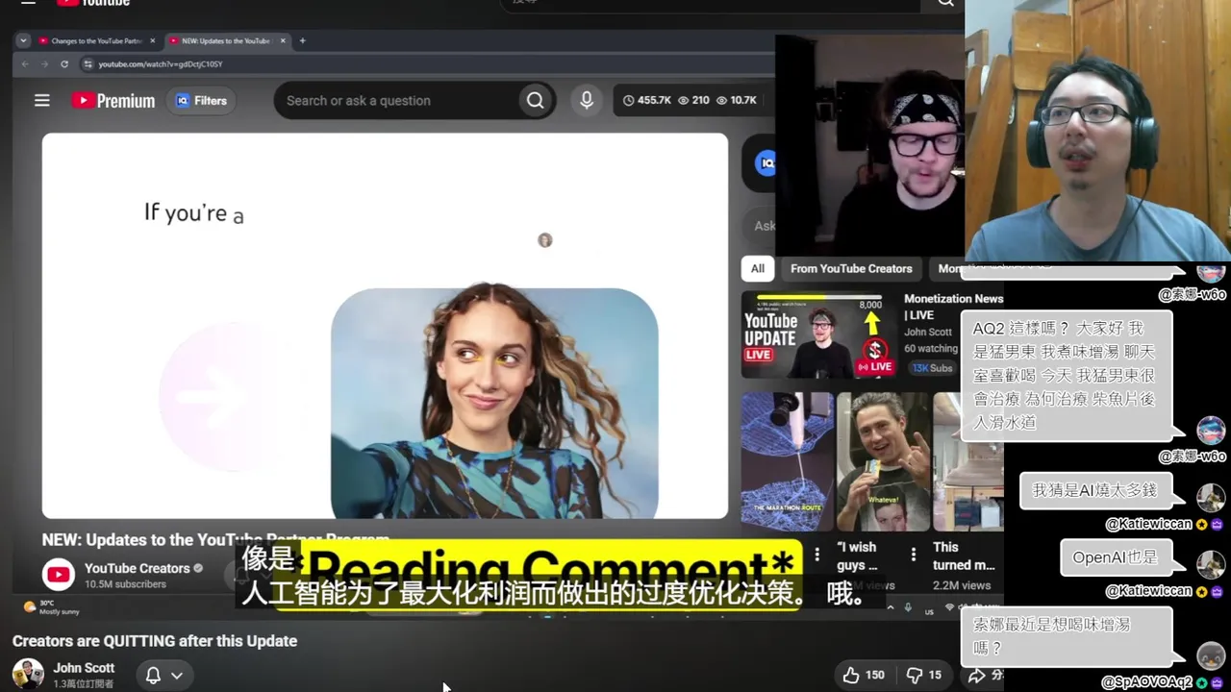This screenshot has height=692, width=1231.
Task: Start voice search with the microphone icon
Action: point(587,101)
